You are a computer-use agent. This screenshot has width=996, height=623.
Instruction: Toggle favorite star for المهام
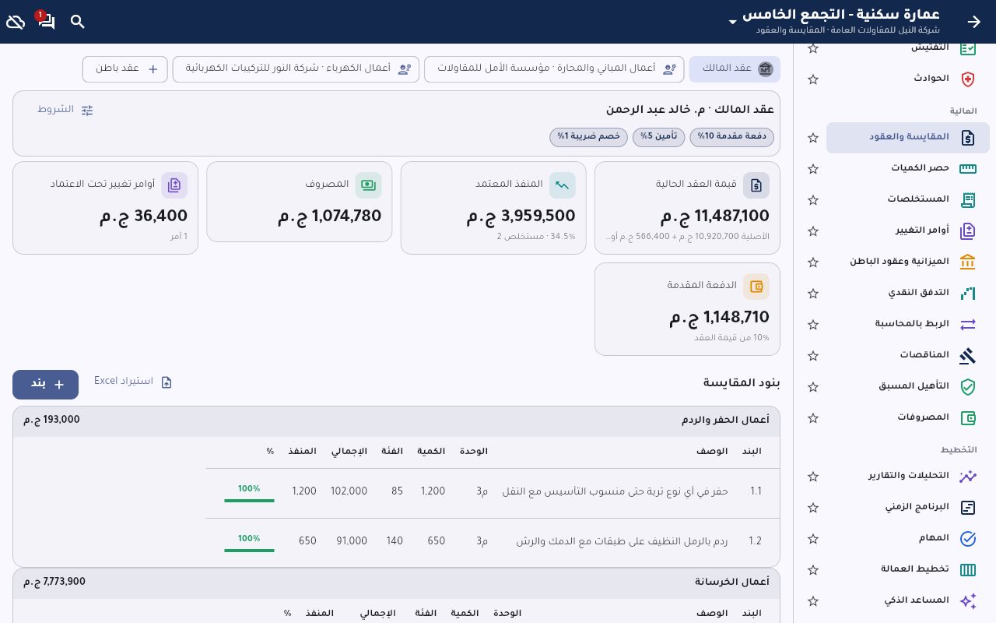click(x=813, y=539)
